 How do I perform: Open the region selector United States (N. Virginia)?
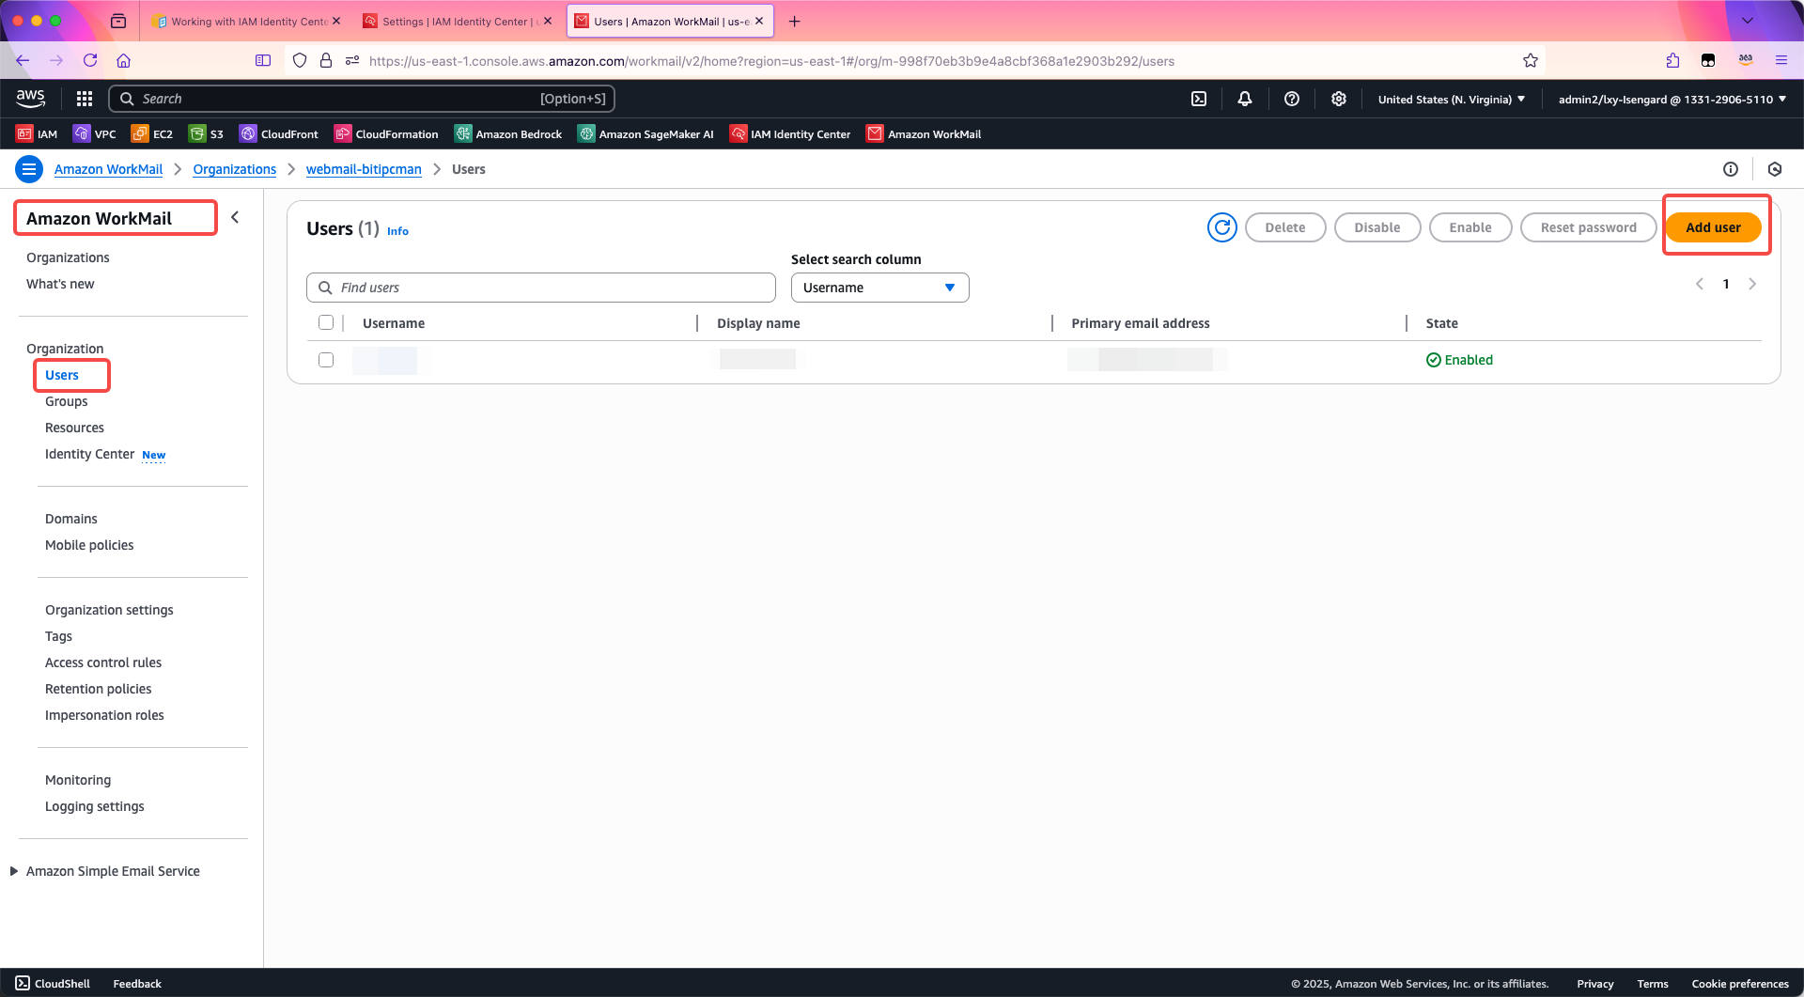(x=1452, y=99)
